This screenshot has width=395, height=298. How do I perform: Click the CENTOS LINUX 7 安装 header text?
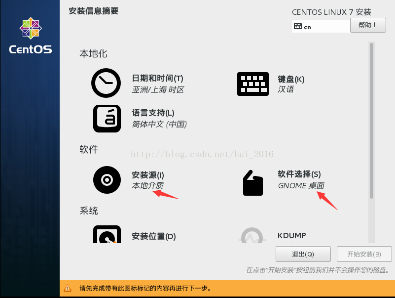click(x=331, y=12)
